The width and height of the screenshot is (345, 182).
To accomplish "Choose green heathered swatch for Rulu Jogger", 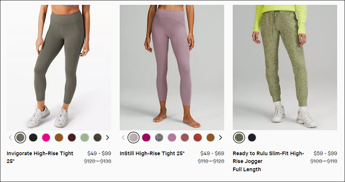I will (239, 137).
